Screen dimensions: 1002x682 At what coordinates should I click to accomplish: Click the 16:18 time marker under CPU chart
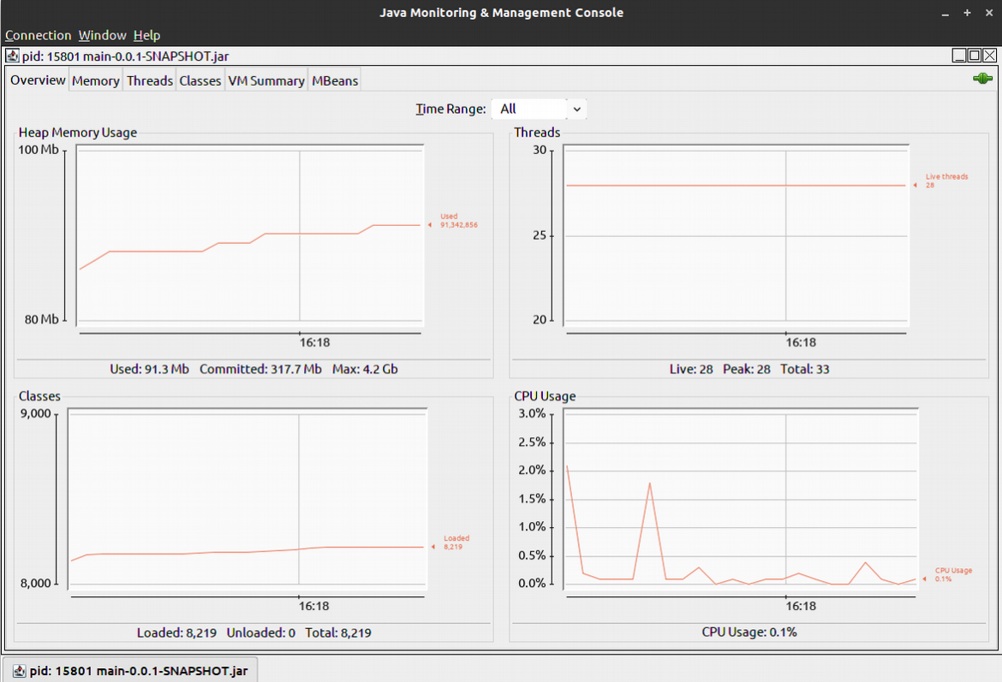tap(801, 606)
